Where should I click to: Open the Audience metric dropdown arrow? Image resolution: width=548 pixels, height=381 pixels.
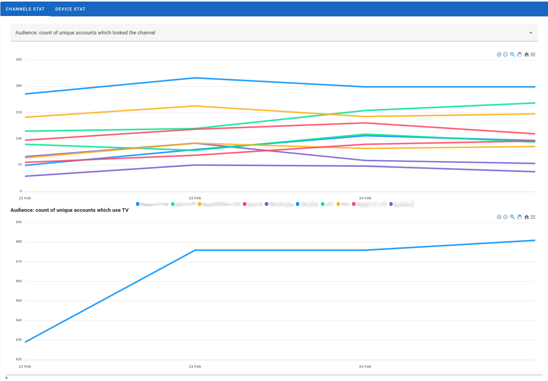tap(530, 33)
